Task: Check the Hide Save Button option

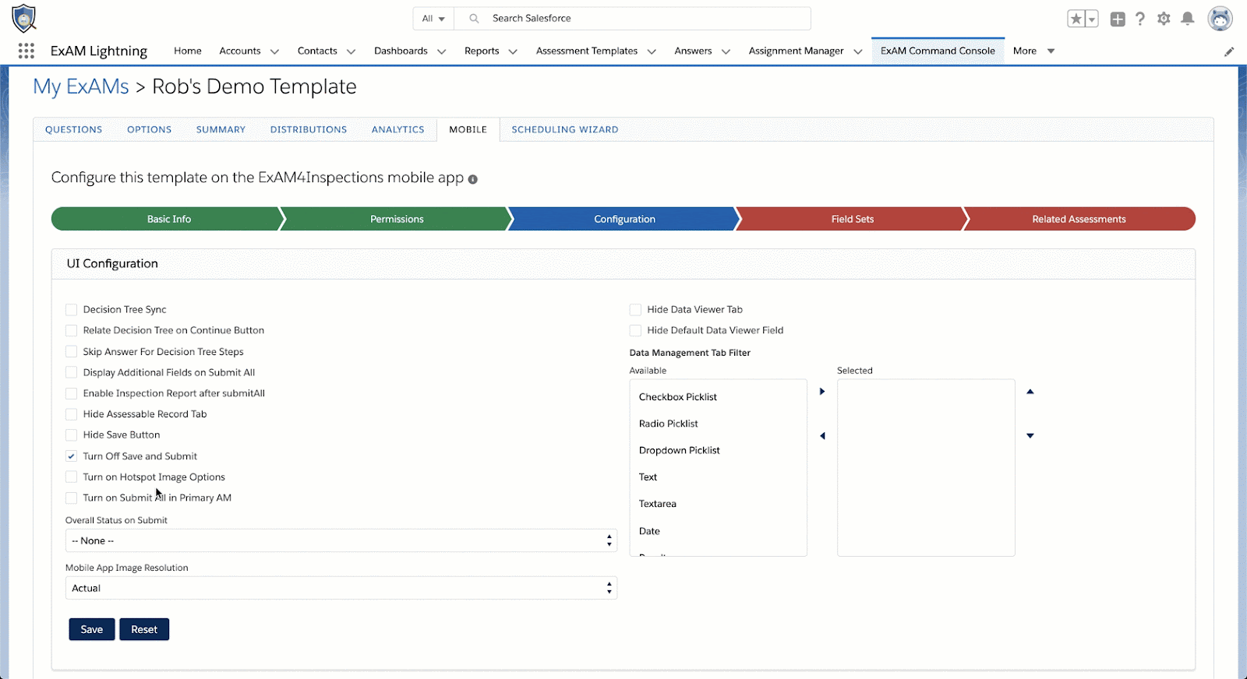Action: [x=72, y=435]
